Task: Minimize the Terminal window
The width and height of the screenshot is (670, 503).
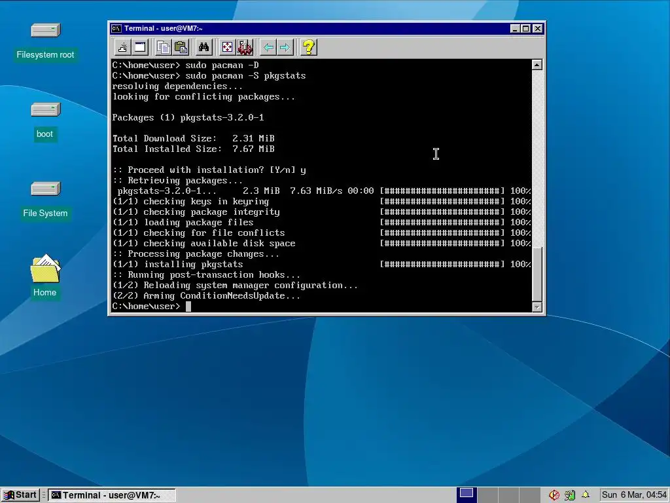Action: click(515, 28)
